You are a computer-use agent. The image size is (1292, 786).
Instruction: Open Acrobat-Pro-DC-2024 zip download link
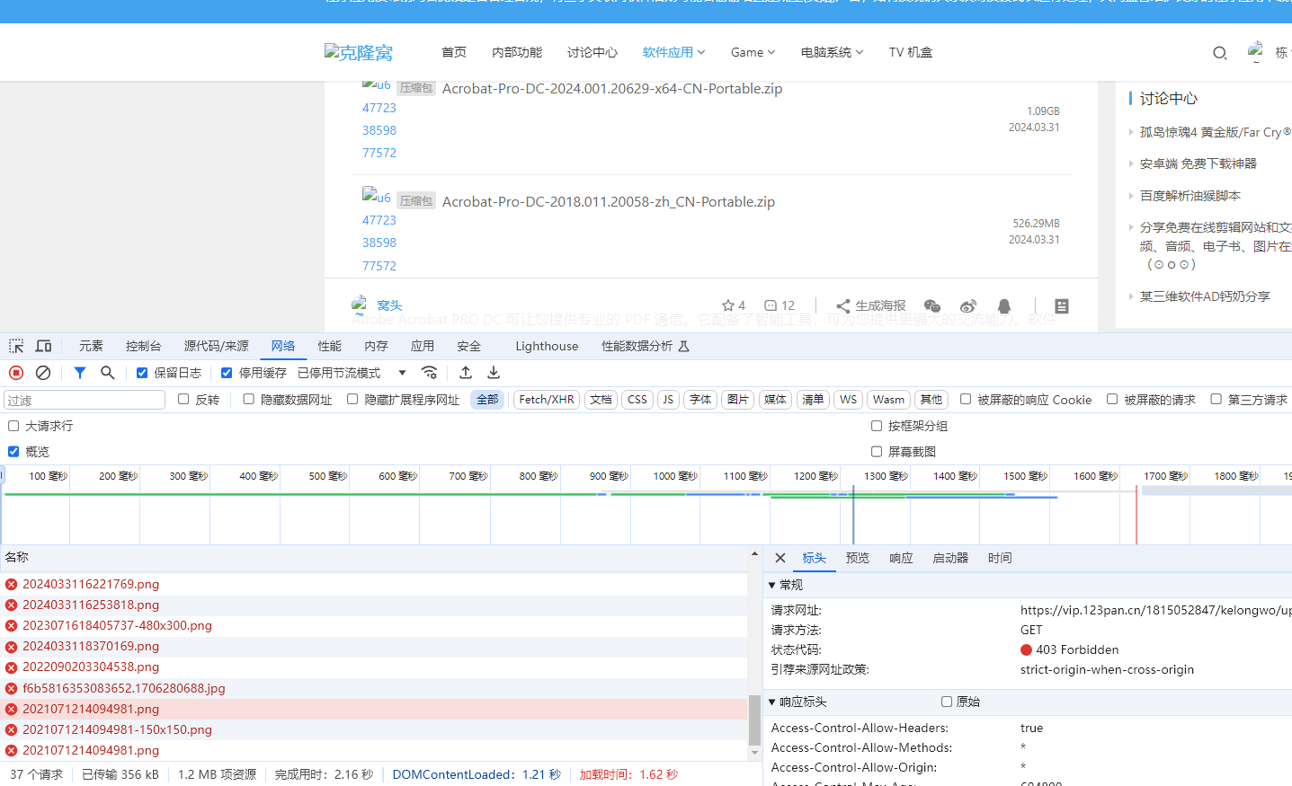pyautogui.click(x=612, y=88)
